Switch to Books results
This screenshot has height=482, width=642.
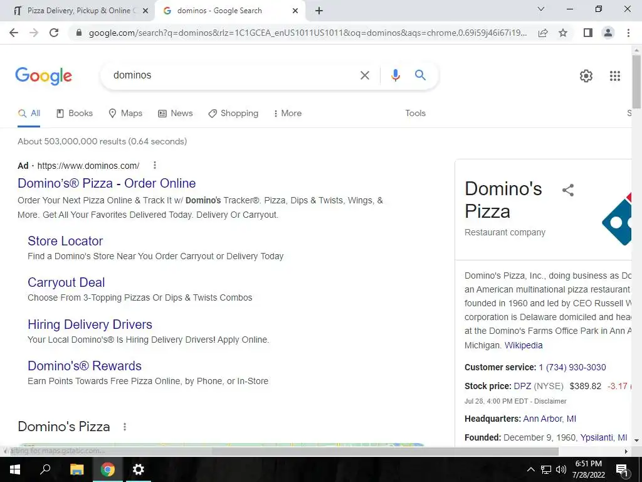pos(75,113)
